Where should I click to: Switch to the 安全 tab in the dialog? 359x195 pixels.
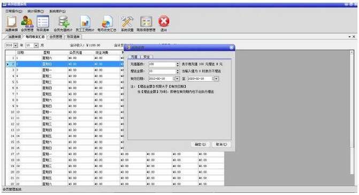point(146,57)
